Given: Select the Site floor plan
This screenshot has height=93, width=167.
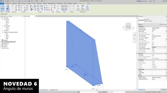Looking at the screenshot, I should (x=7, y=24).
